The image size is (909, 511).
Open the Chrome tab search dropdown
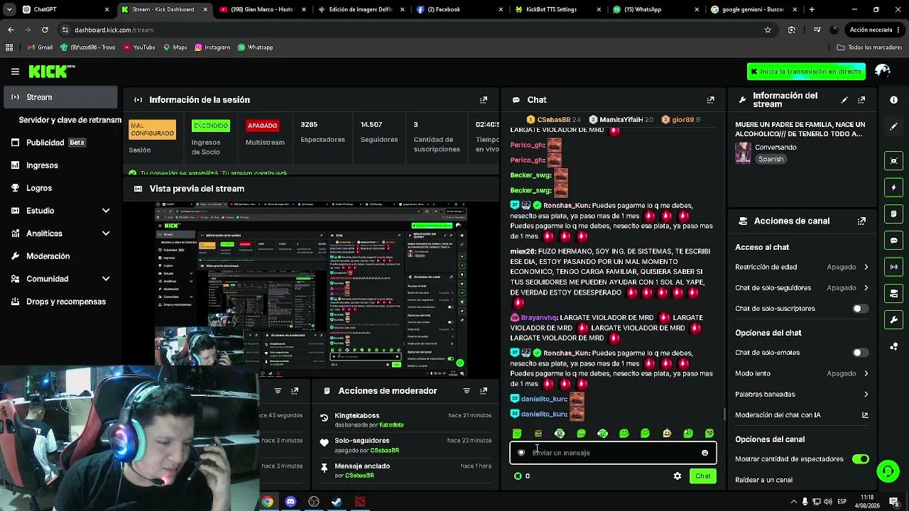click(9, 9)
